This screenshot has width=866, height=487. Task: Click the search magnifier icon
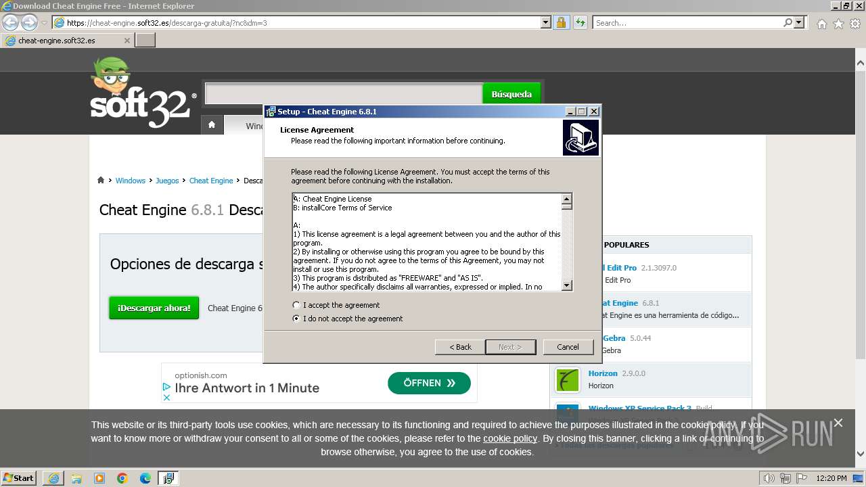click(x=788, y=22)
